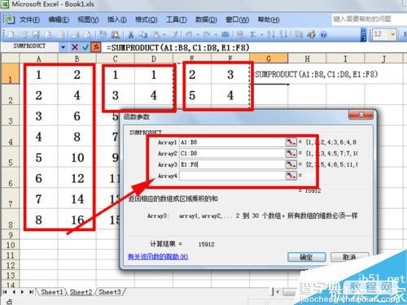Click the empty Array4 input field

coord(232,176)
